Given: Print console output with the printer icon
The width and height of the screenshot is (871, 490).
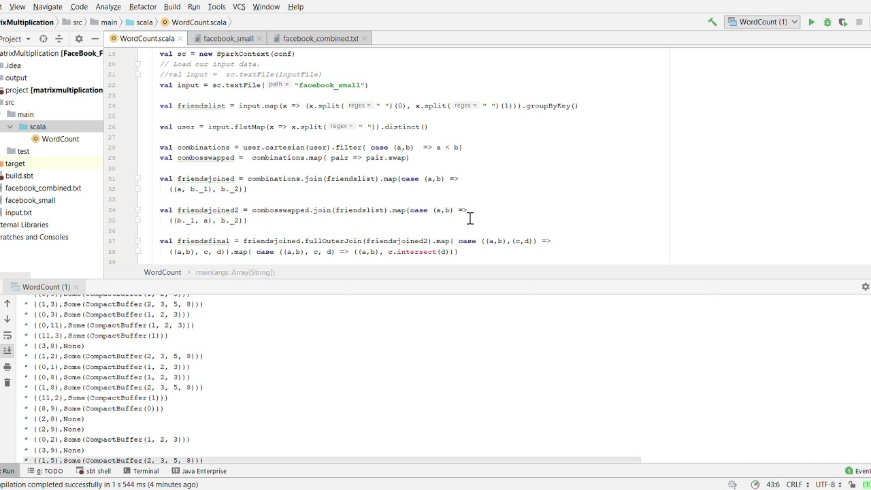Looking at the screenshot, I should 7,367.
